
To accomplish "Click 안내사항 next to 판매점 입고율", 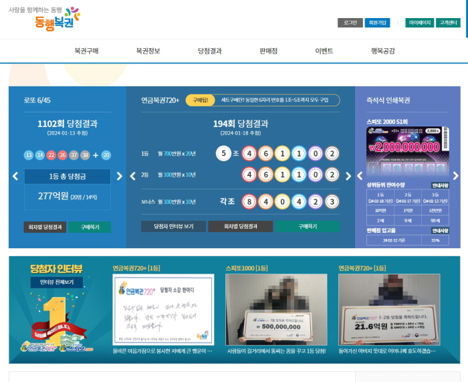I will (440, 231).
